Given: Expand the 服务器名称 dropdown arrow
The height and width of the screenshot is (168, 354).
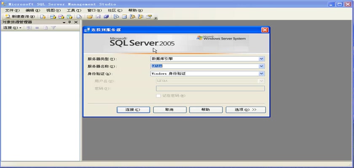Looking at the screenshot, I should pyautogui.click(x=261, y=66).
